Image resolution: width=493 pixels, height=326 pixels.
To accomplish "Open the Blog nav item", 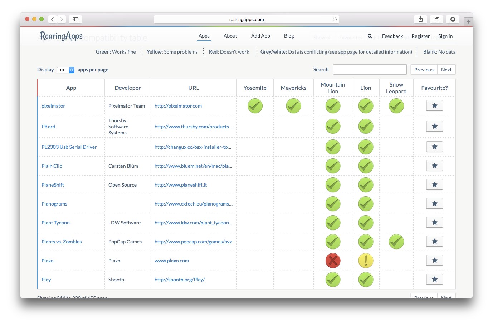I will click(289, 36).
